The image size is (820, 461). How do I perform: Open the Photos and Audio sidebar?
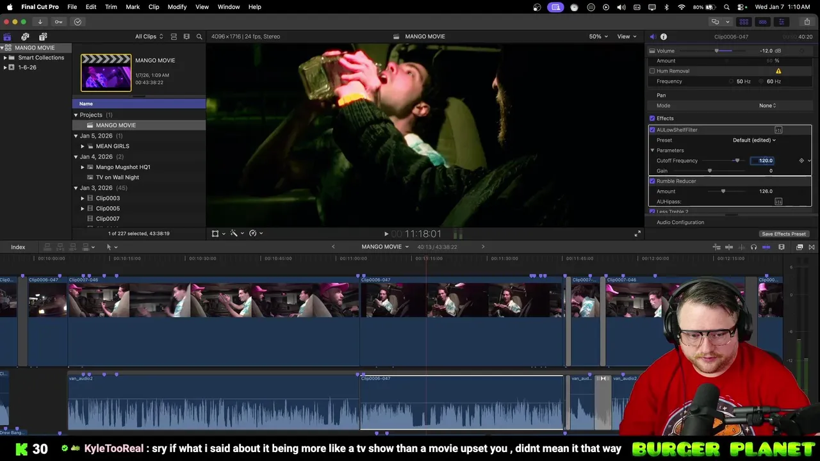[25, 36]
